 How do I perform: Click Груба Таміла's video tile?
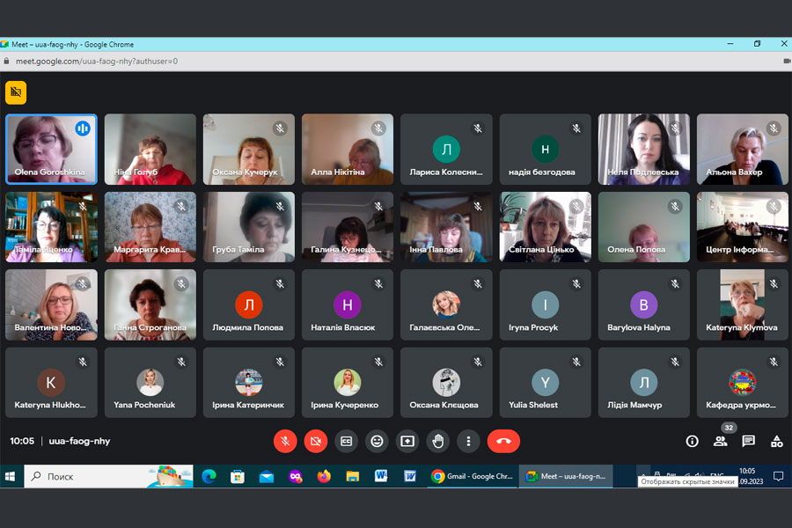tap(248, 227)
